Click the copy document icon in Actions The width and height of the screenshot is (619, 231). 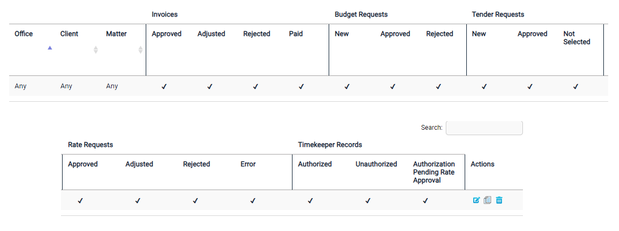[x=487, y=200]
